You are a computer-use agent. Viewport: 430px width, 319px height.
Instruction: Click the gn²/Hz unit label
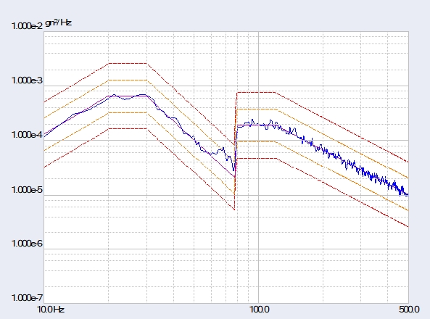[x=58, y=22]
